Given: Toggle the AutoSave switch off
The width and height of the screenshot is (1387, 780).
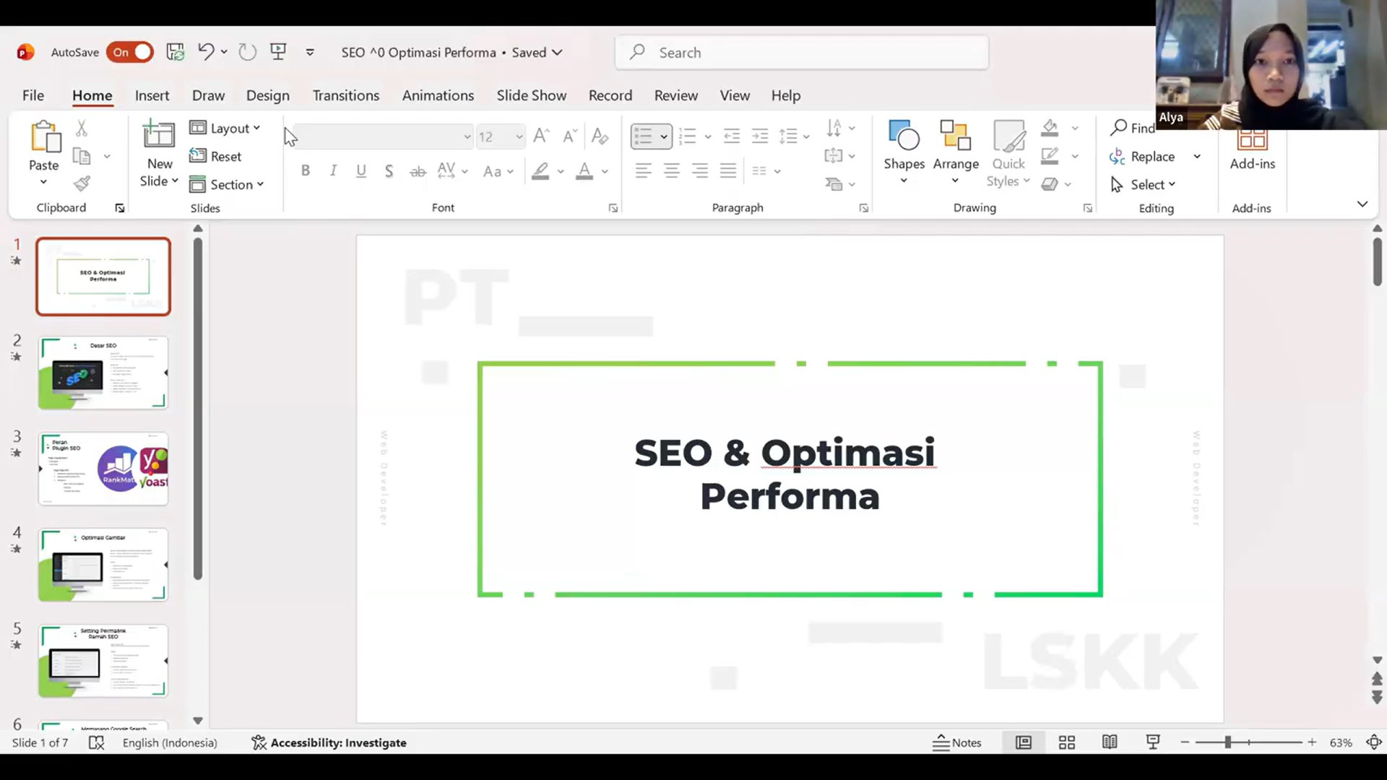Looking at the screenshot, I should [x=130, y=52].
